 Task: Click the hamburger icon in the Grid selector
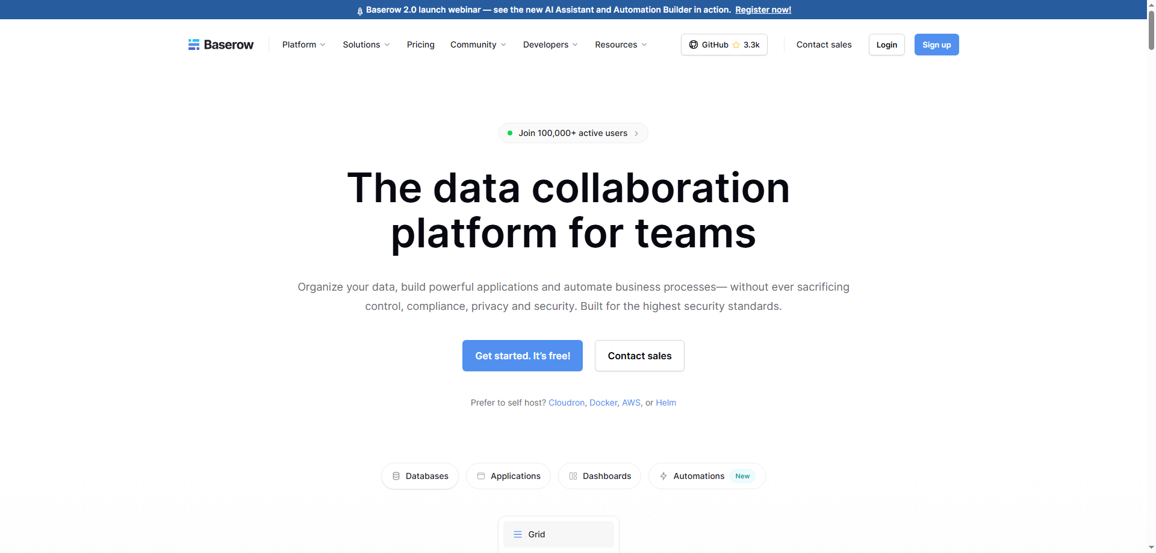(517, 534)
